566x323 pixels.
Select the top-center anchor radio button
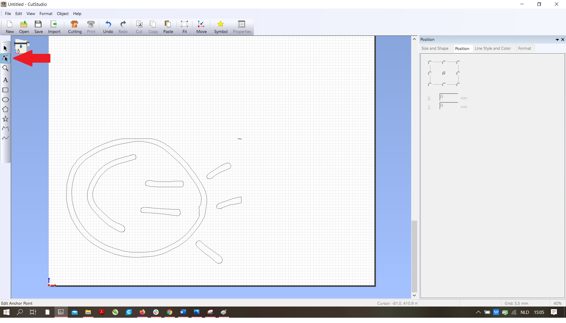tap(444, 62)
